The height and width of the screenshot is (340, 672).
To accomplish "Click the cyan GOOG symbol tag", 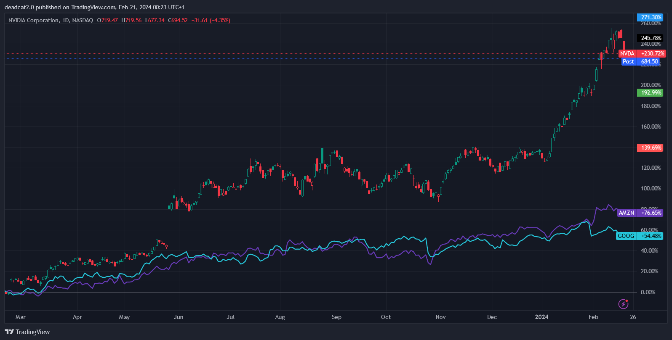I will click(x=626, y=236).
